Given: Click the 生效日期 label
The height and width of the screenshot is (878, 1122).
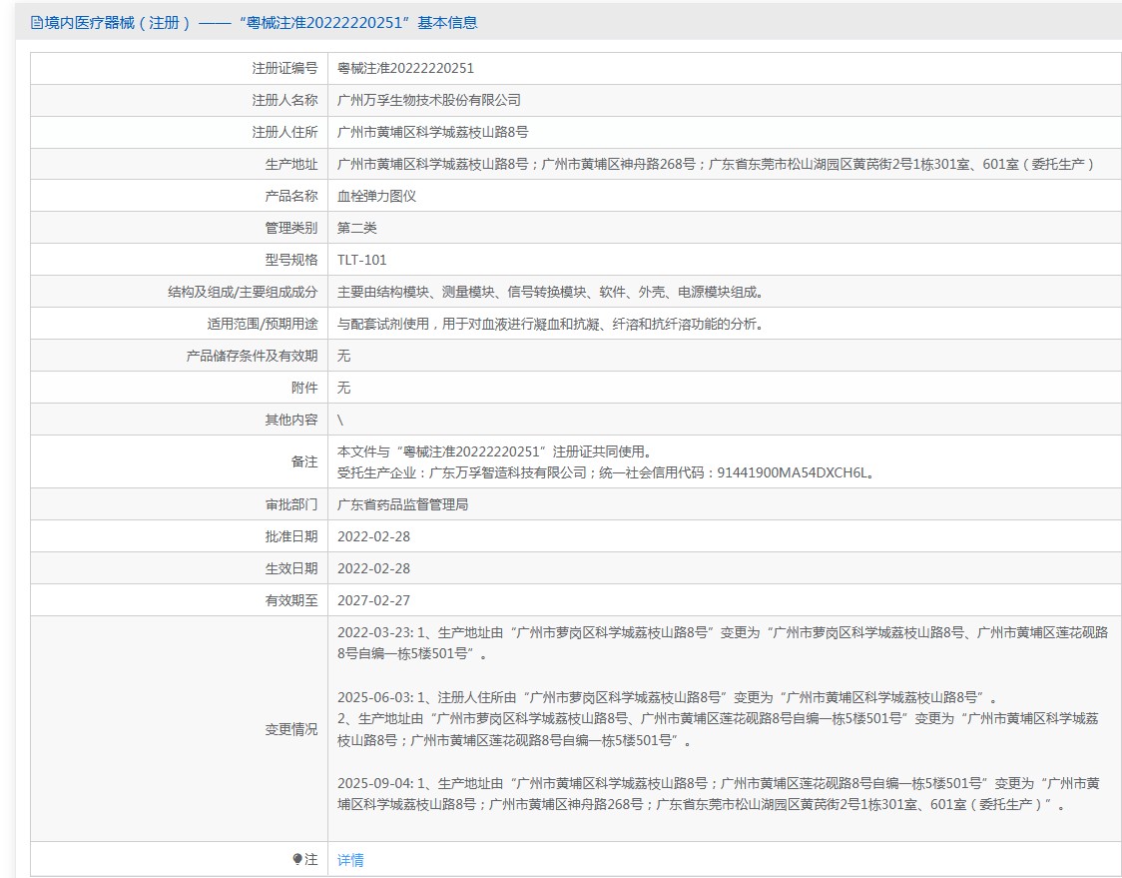Looking at the screenshot, I should (x=291, y=568).
